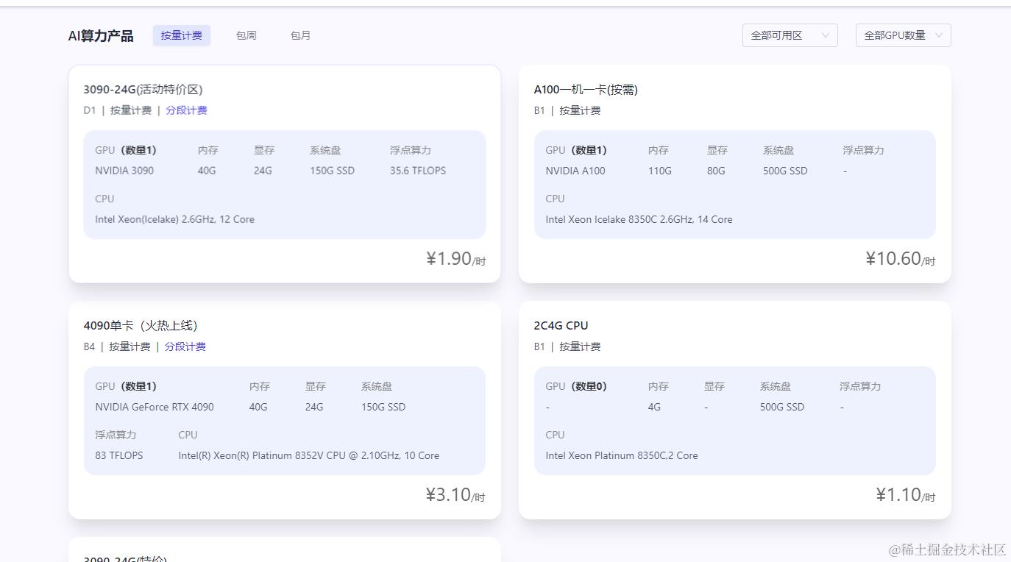
Task: Open the 全部可用区 dropdown
Action: click(790, 35)
